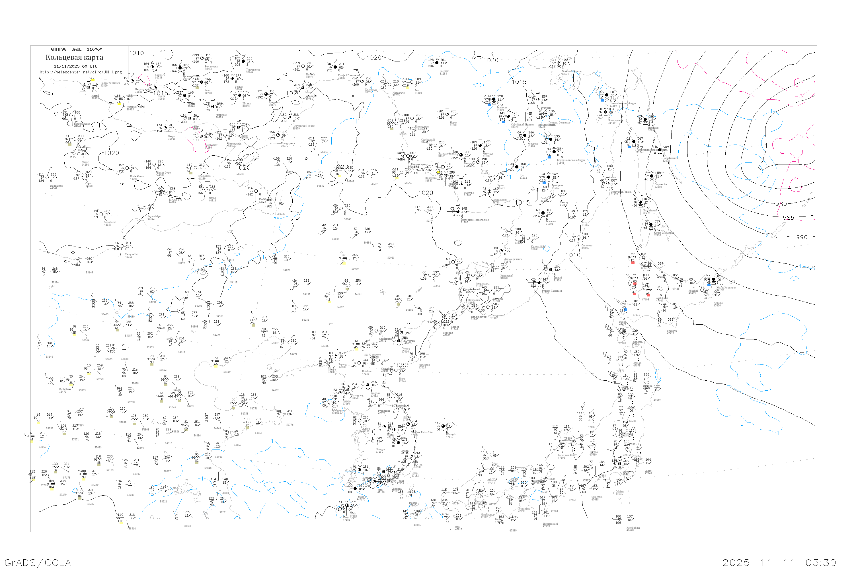Click the 'Рудная Пристань 31959' station label
The height and width of the screenshot is (569, 854).
pos(552,292)
